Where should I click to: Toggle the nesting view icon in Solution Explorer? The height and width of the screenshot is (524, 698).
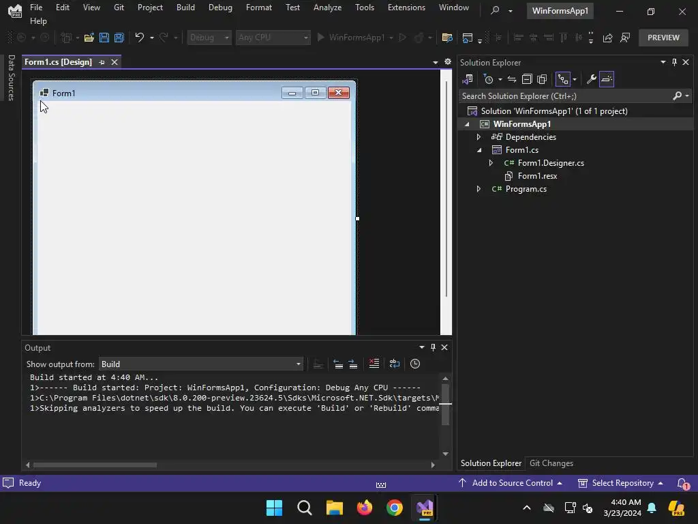(562, 79)
